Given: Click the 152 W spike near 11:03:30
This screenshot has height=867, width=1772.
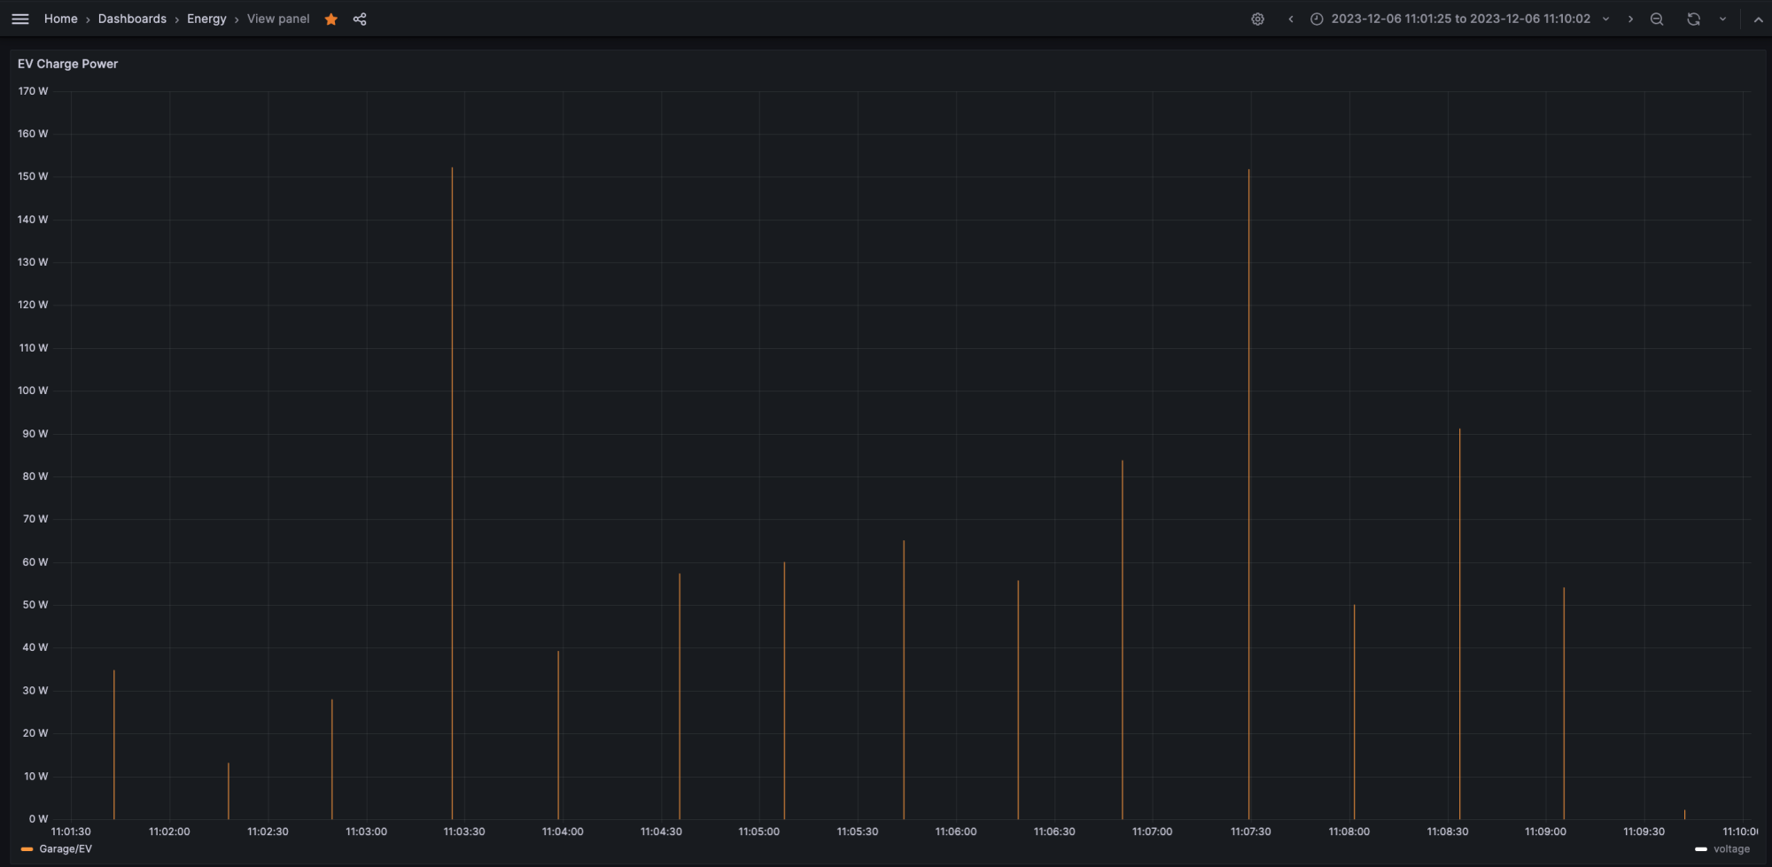Looking at the screenshot, I should 452,492.
